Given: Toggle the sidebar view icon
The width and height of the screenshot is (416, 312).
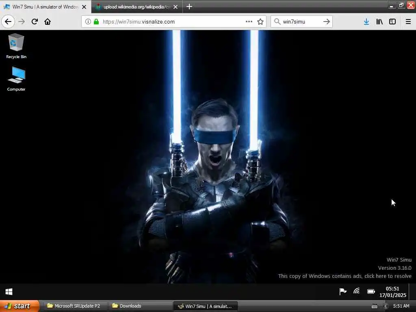Looking at the screenshot, I should (392, 22).
